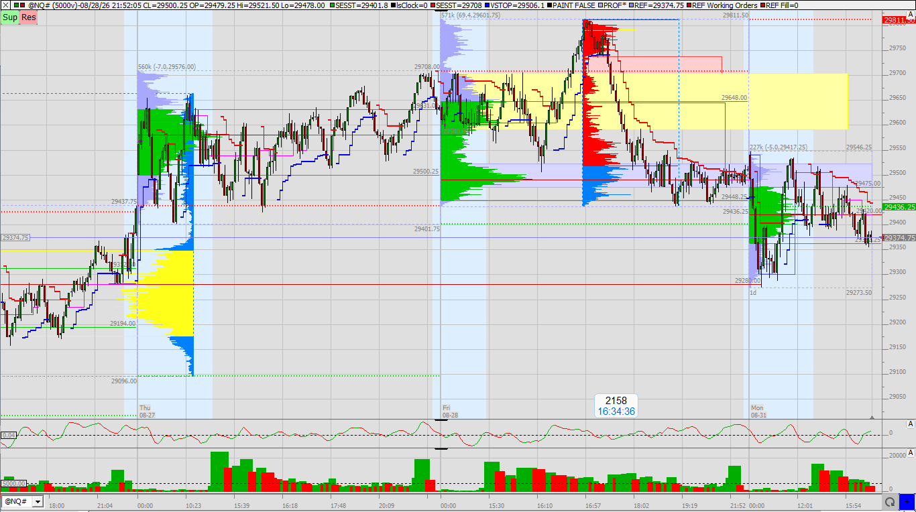Click the 29546.25 price level label

point(859,147)
